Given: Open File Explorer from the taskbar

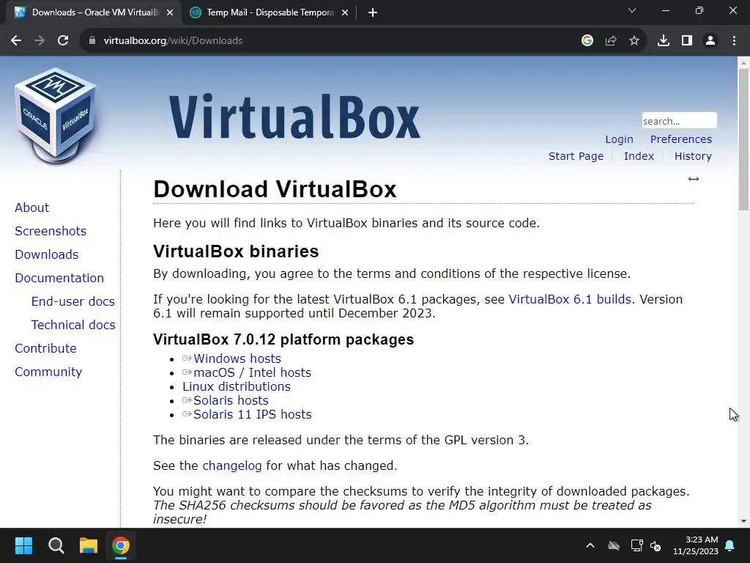Looking at the screenshot, I should 89,545.
